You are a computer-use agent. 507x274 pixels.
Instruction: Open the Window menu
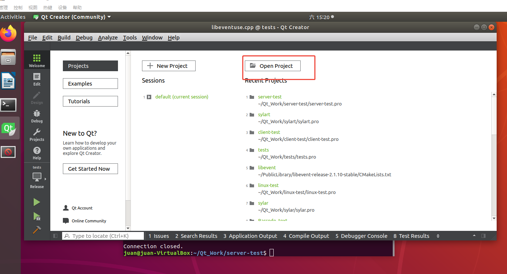(x=152, y=38)
